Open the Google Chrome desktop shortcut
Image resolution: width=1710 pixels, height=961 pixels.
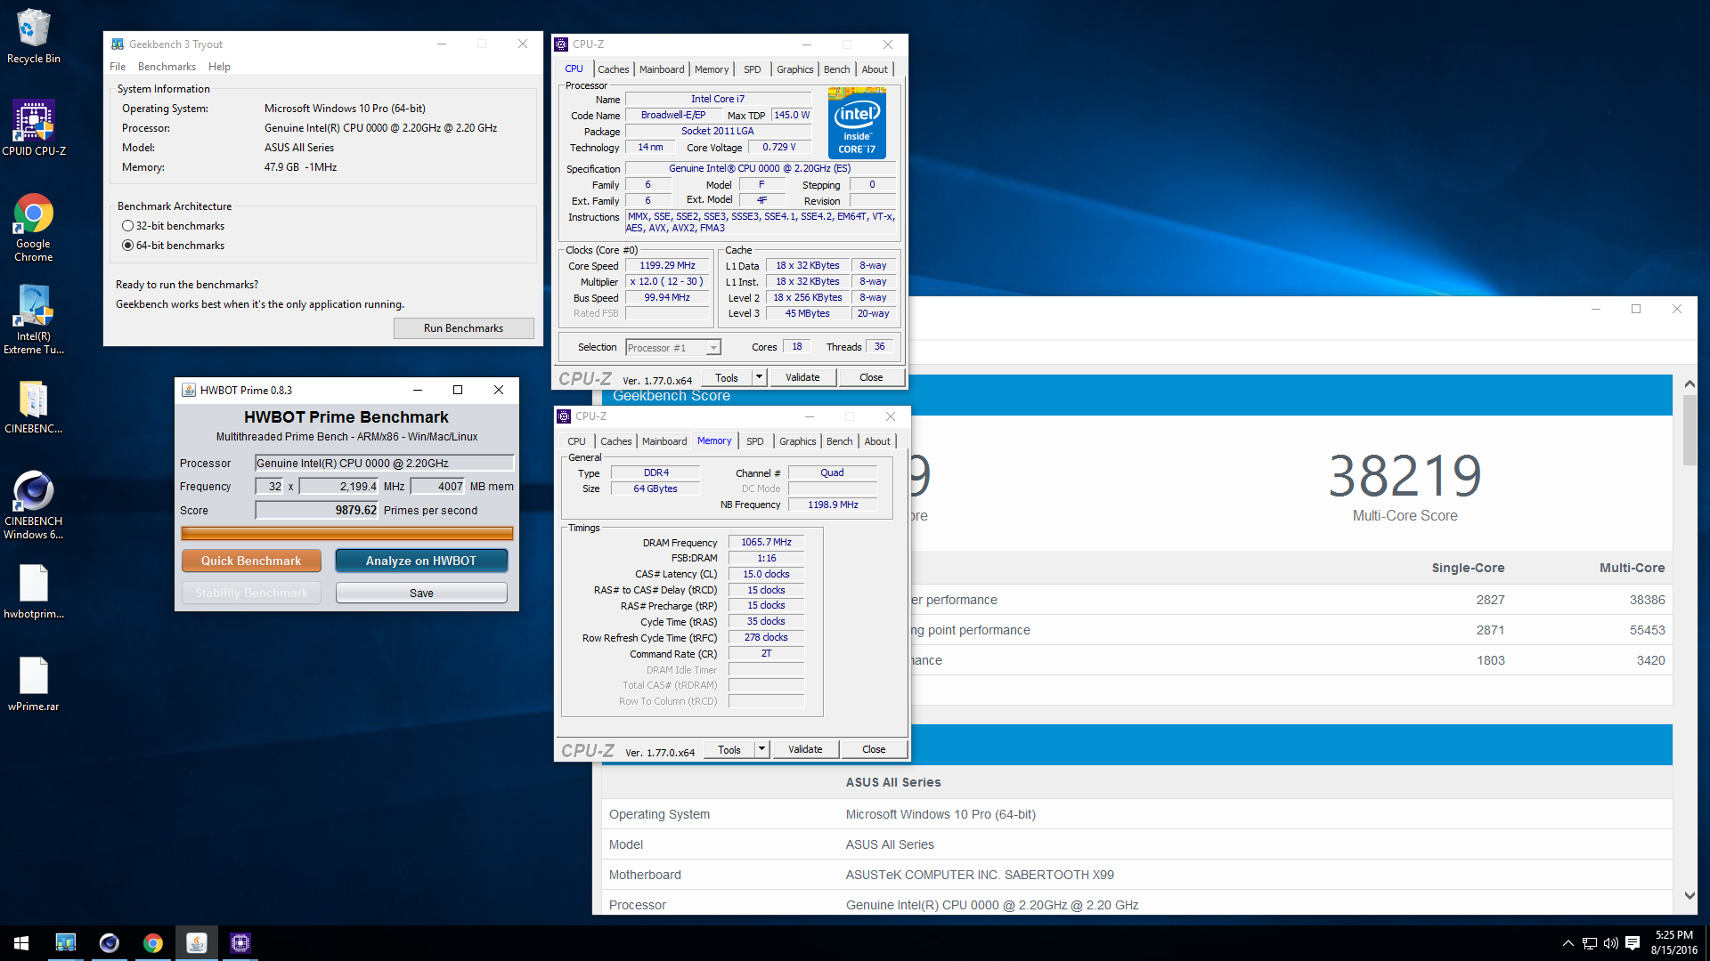[33, 227]
